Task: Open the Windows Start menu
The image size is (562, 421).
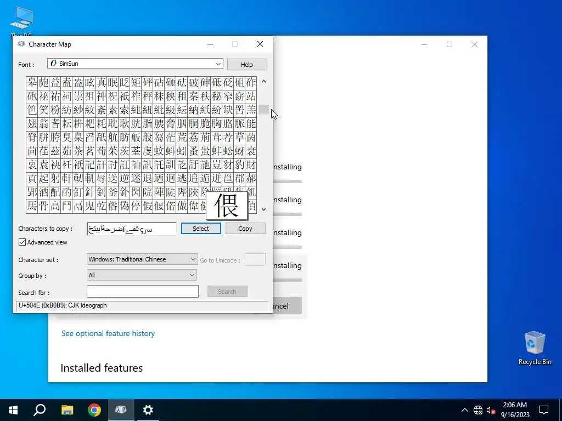Action: pos(13,410)
